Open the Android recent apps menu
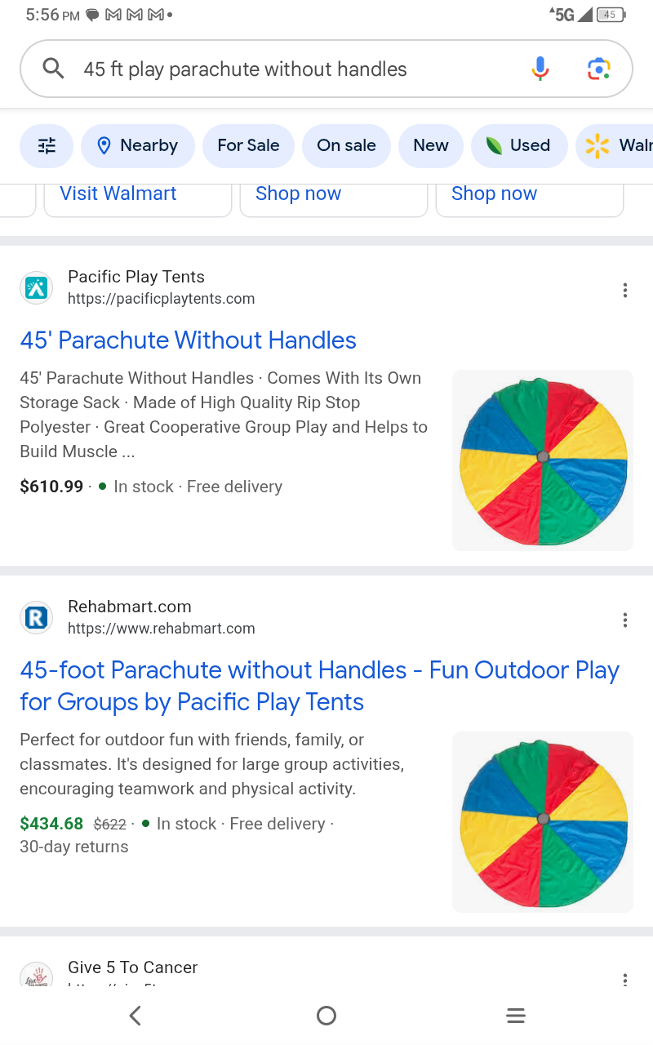Screen dimensions: 653x1045 [515, 1016]
